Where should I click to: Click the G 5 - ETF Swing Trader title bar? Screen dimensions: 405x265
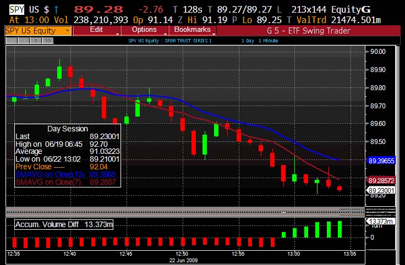[x=308, y=31]
